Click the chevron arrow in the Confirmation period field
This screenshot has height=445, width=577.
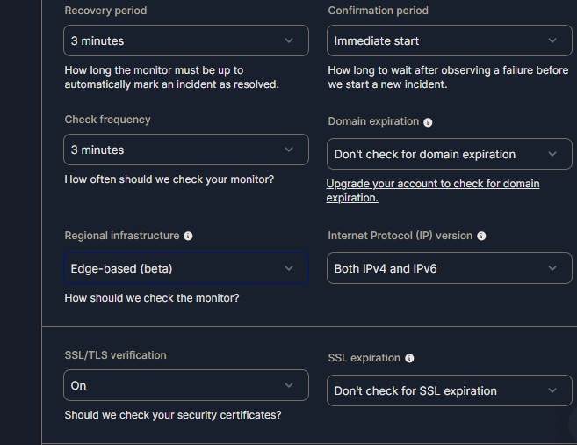[x=552, y=40]
